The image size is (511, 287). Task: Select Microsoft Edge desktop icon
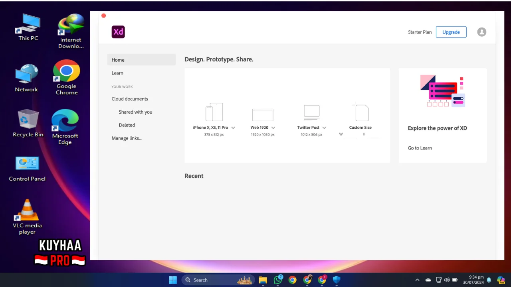pyautogui.click(x=65, y=127)
